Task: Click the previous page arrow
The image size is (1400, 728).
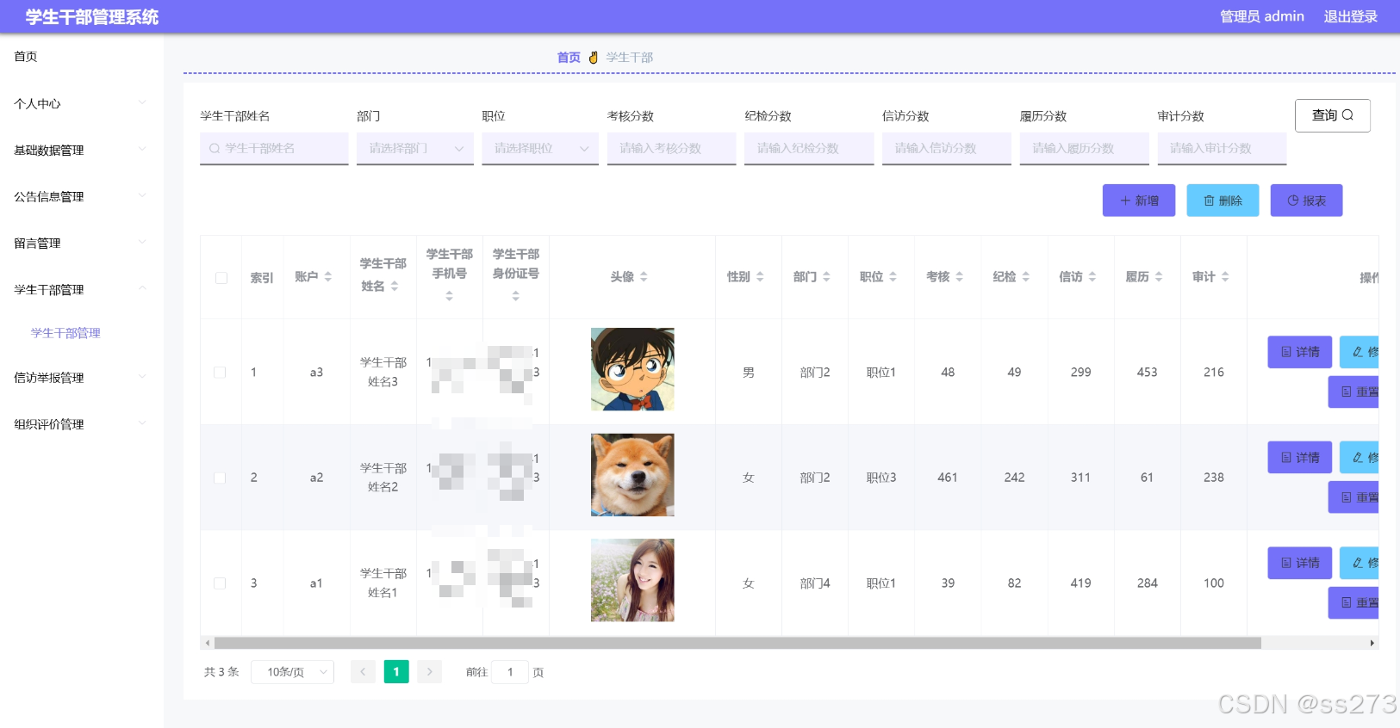Action: [363, 672]
